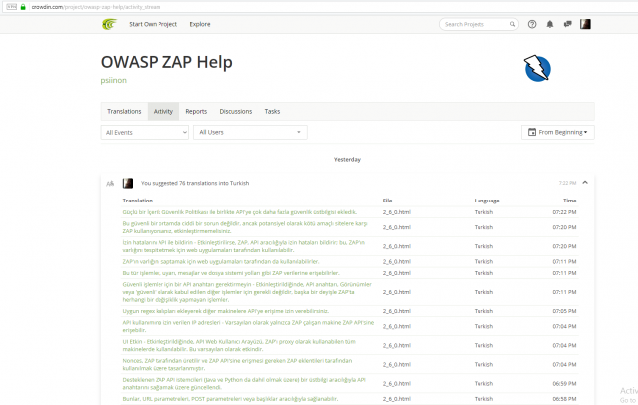Open the Tasks tab
Screen dimensions: 638x405
point(272,111)
